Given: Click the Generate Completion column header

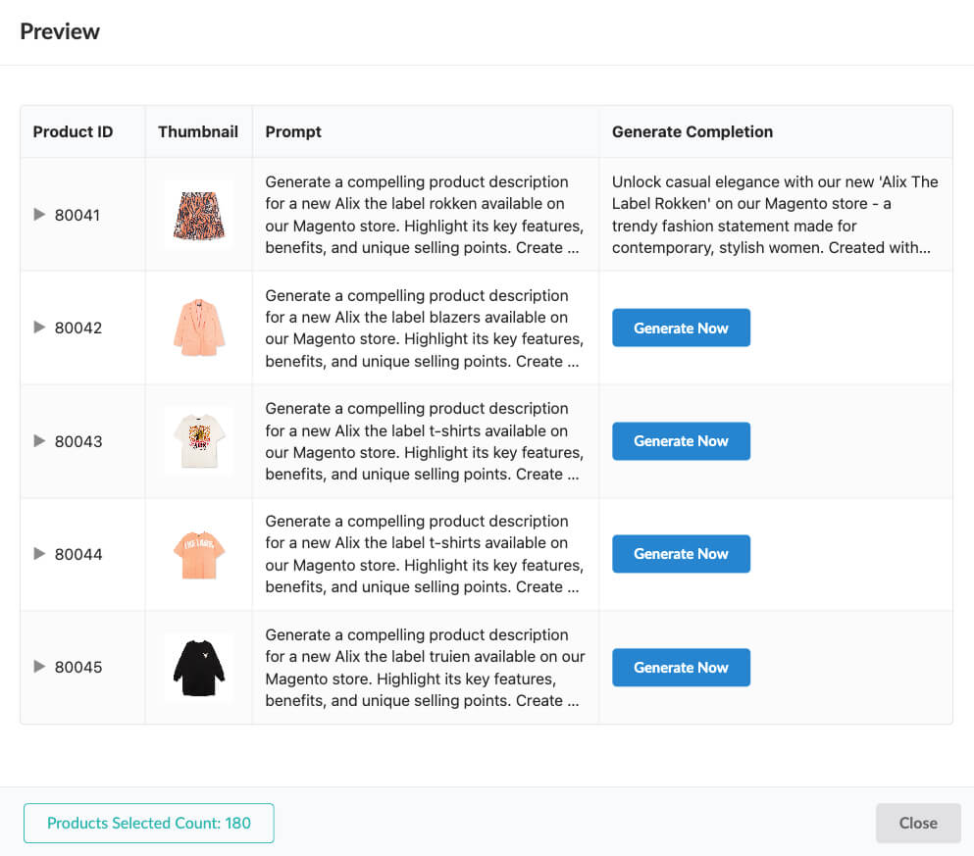Looking at the screenshot, I should 692,130.
